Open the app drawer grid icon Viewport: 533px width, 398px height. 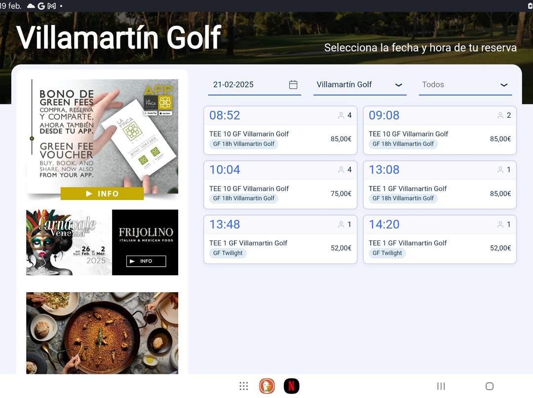[x=243, y=386]
